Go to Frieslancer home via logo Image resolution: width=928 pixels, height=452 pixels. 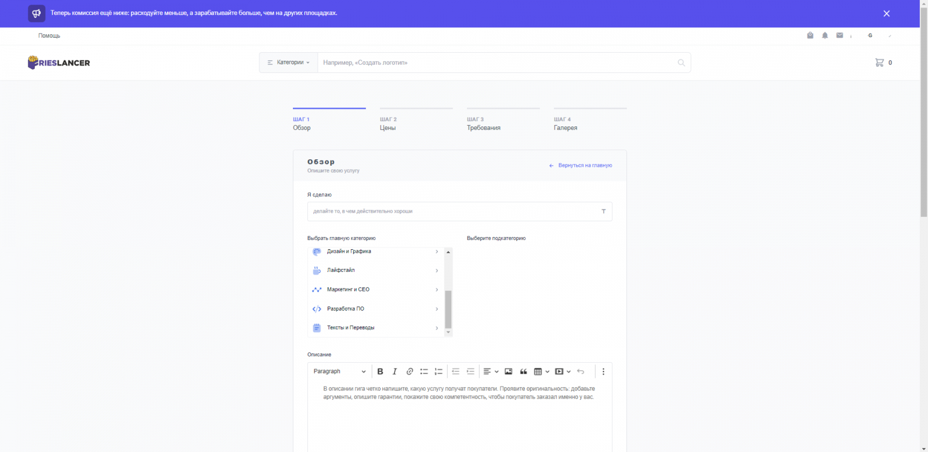59,63
